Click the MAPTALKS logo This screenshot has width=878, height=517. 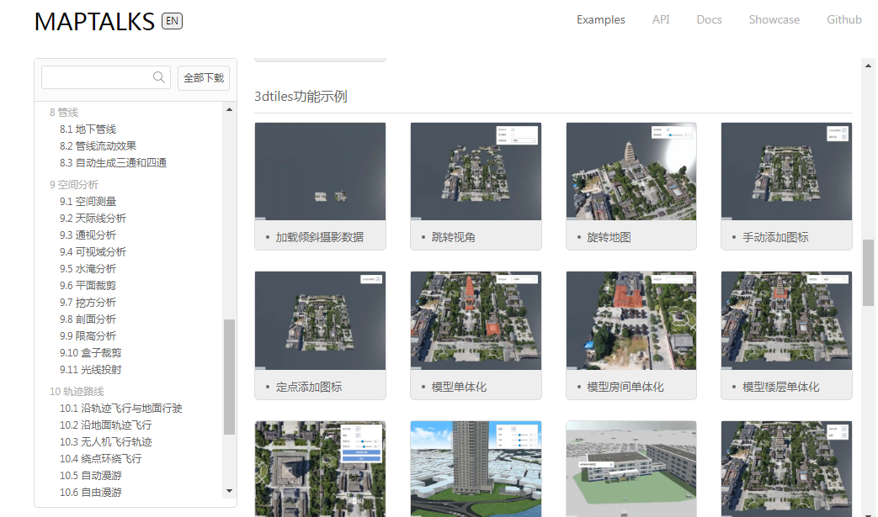[x=94, y=22]
